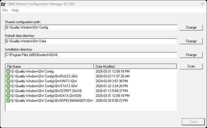Sort by the Date Modified column header
Image resolution: width=207 pixels, height=128 pixels.
click(135, 66)
